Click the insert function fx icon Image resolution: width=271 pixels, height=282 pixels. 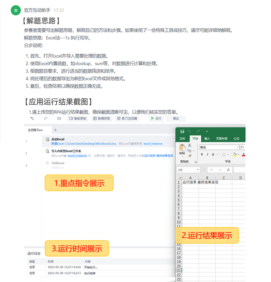coord(228,170)
